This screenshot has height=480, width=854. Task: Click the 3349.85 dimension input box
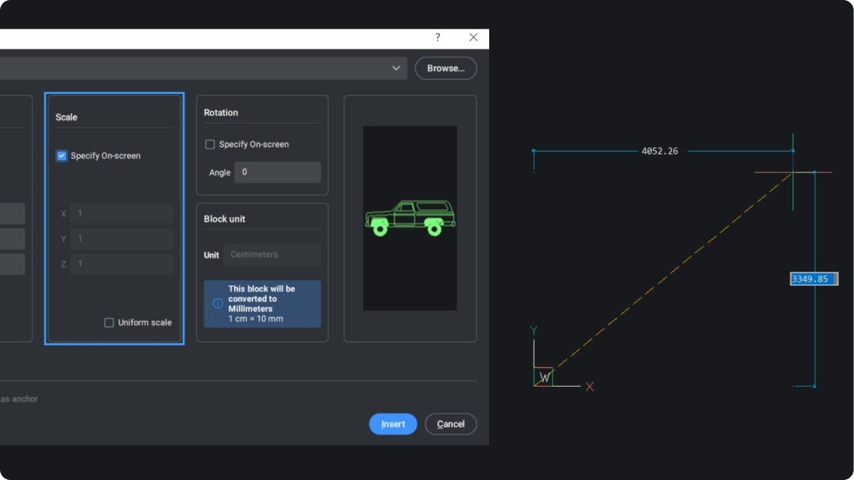tap(814, 279)
